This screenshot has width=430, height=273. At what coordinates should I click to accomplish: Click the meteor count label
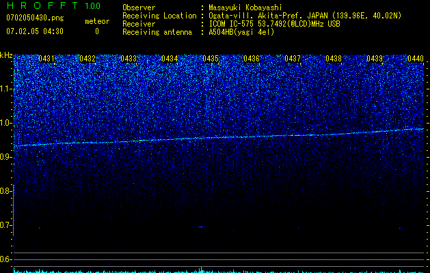pyautogui.click(x=97, y=21)
